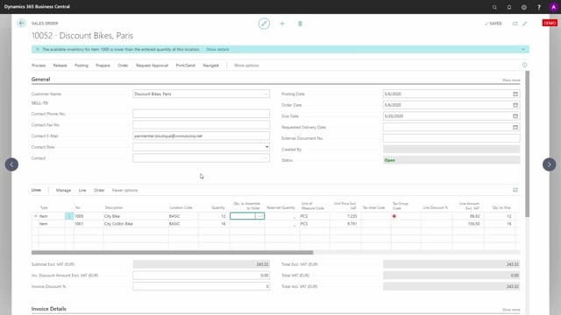
Task: Click Fewer options in Lines section
Action: [124, 191]
